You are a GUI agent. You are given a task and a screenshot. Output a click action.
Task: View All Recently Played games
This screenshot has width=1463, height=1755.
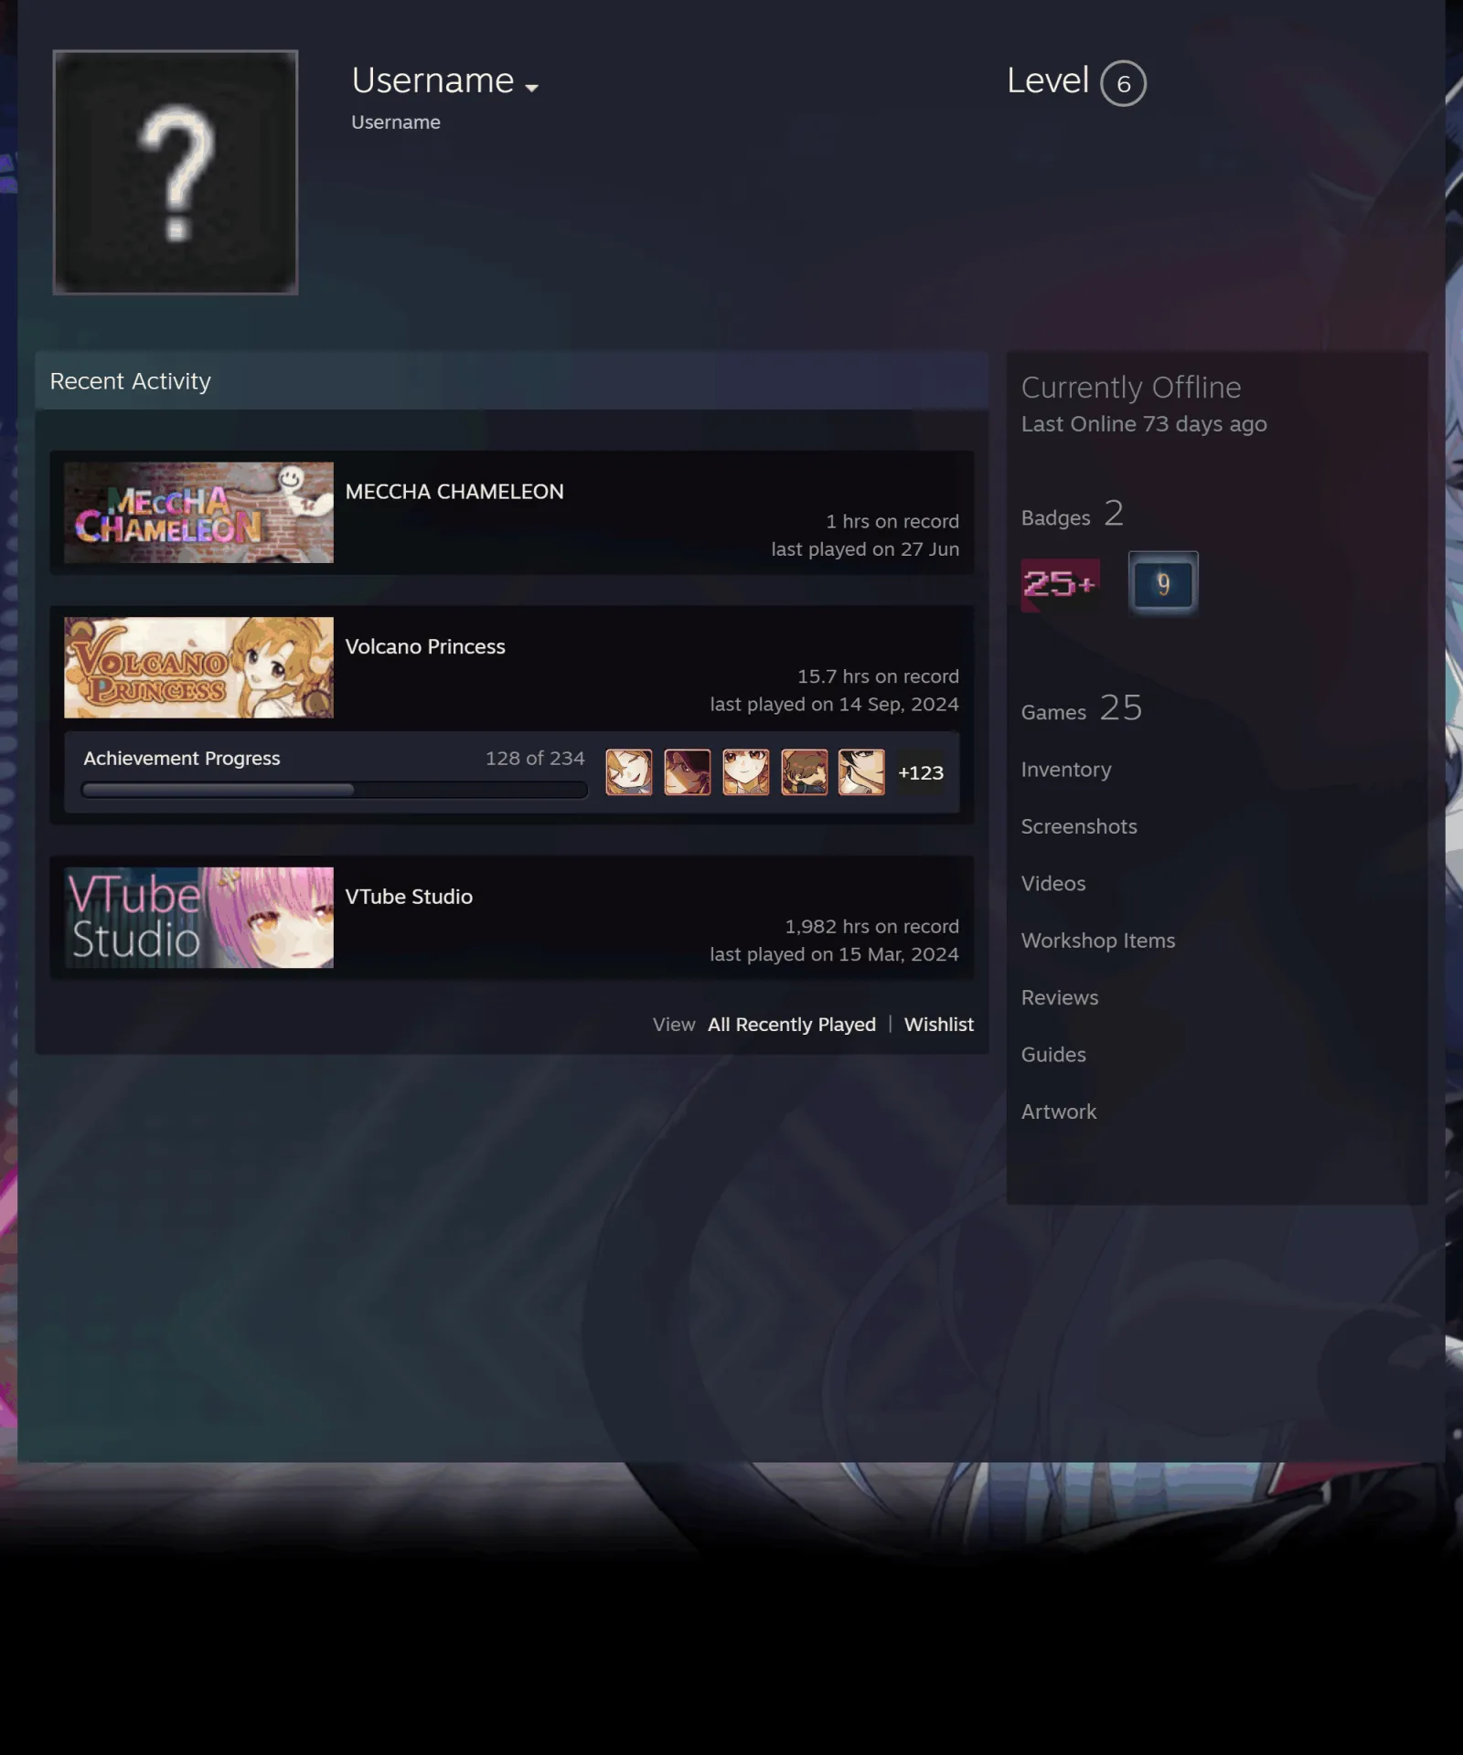point(792,1025)
